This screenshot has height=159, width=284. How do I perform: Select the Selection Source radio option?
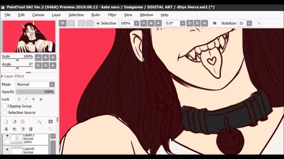click(x=4, y=113)
